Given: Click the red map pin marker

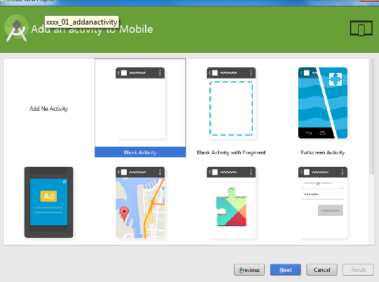Looking at the screenshot, I should click(124, 214).
